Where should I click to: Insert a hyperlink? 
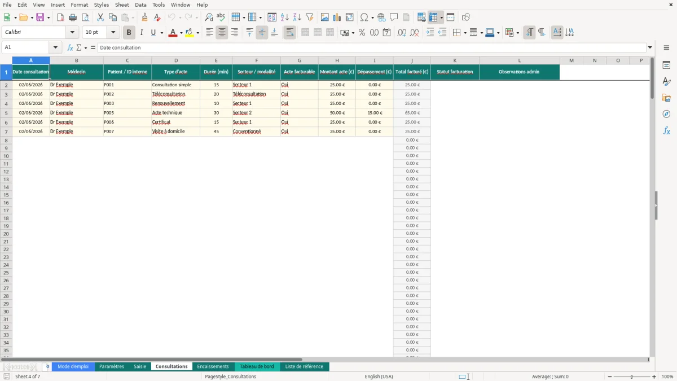[x=381, y=17]
